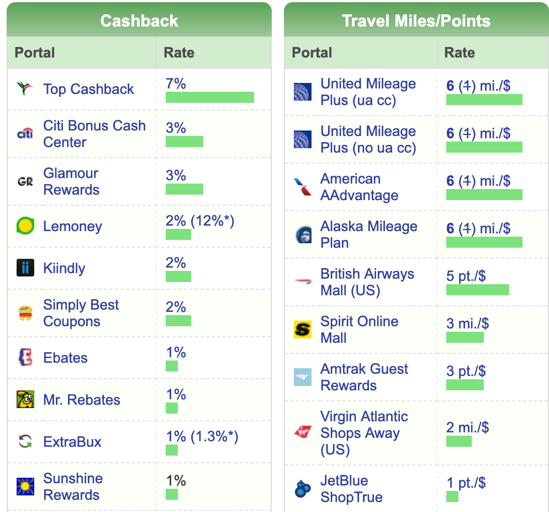This screenshot has height=512, width=549.
Task: Click the green 7% rate bar
Action: [210, 97]
